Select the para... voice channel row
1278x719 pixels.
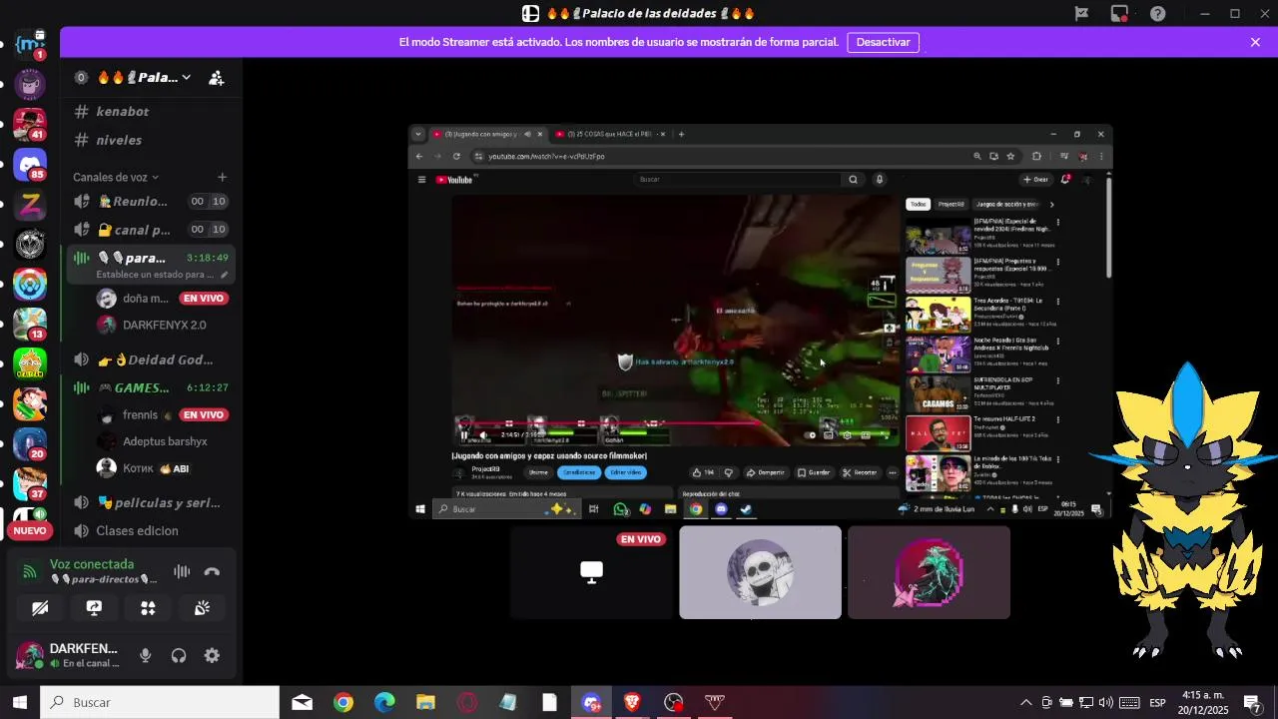151,265
